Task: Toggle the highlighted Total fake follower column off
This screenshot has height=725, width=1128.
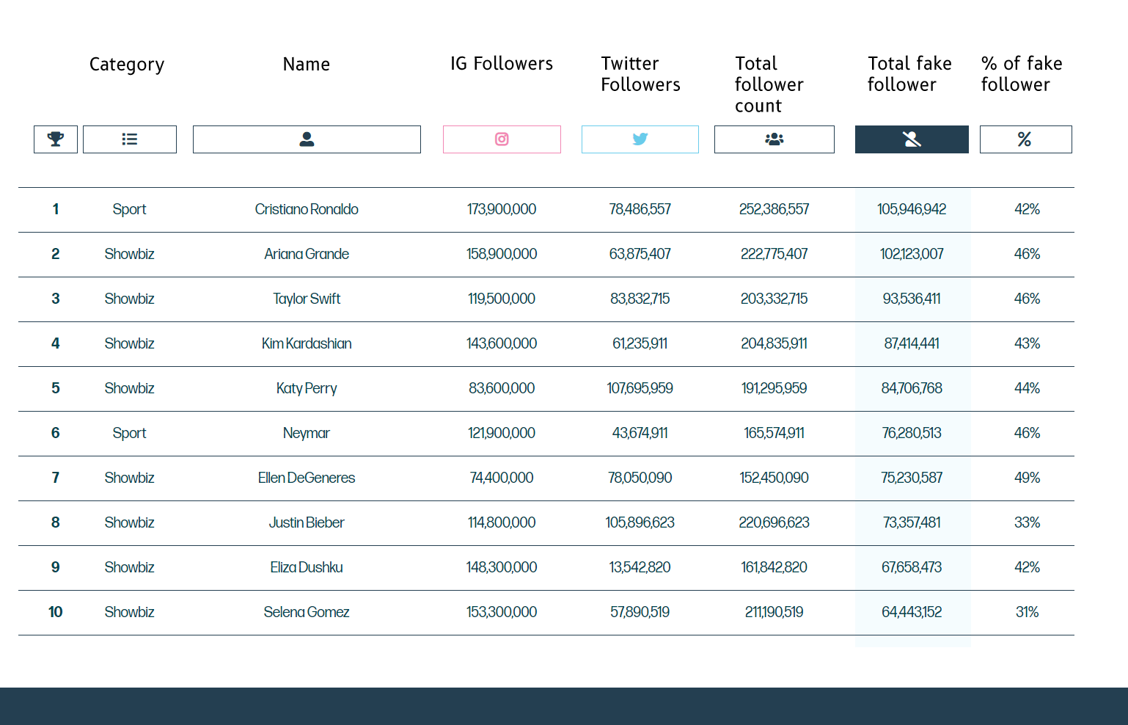Action: [x=911, y=139]
